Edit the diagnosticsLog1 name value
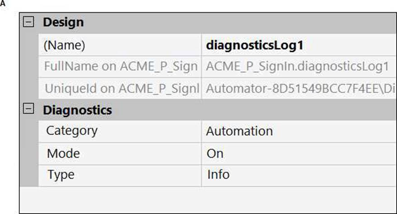The height and width of the screenshot is (214, 397). pyautogui.click(x=252, y=45)
